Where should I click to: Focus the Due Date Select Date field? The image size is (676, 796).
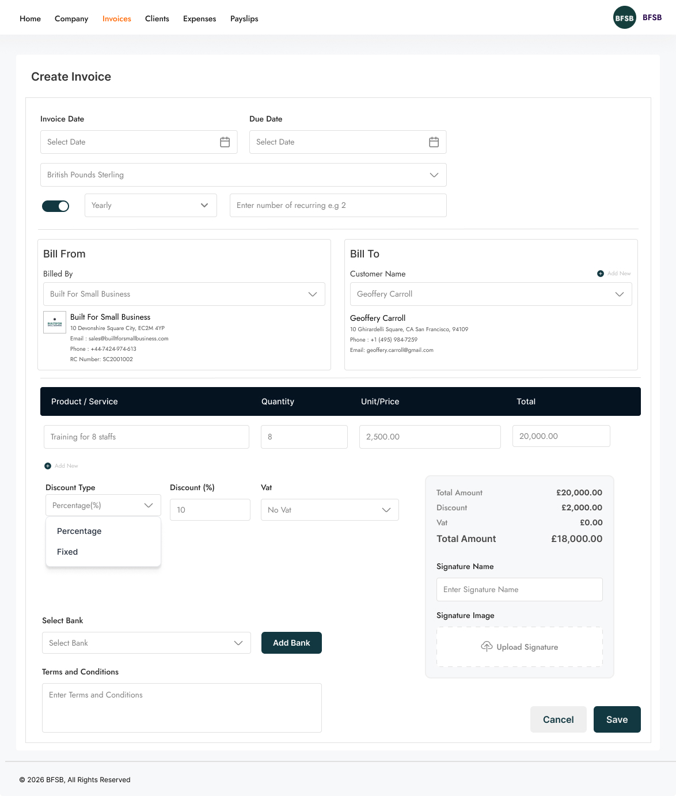coord(348,142)
